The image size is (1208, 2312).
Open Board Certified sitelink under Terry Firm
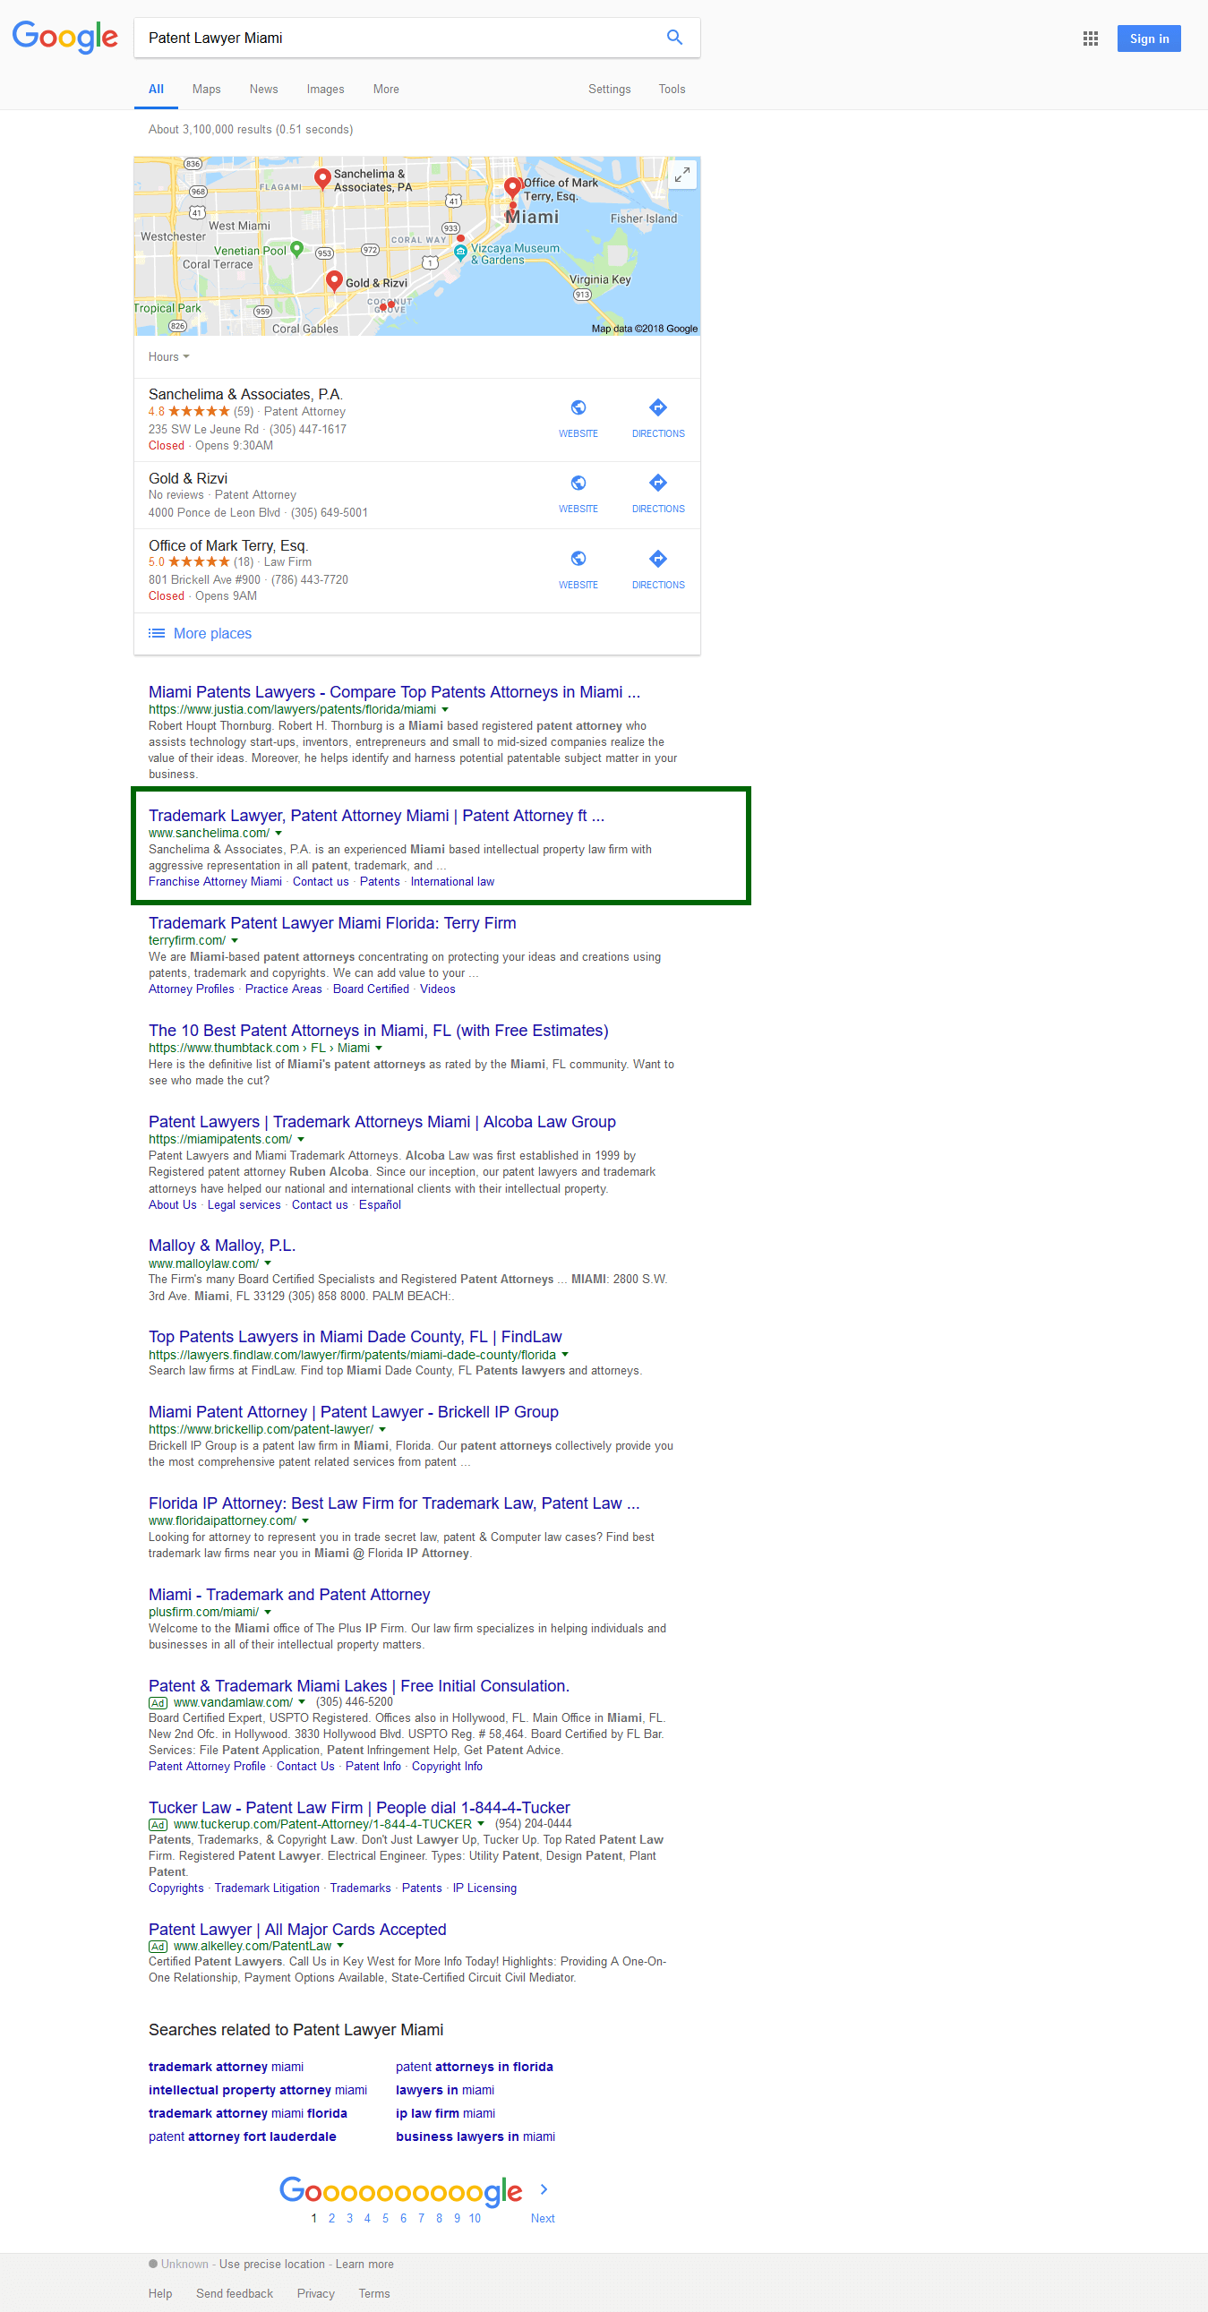click(371, 990)
